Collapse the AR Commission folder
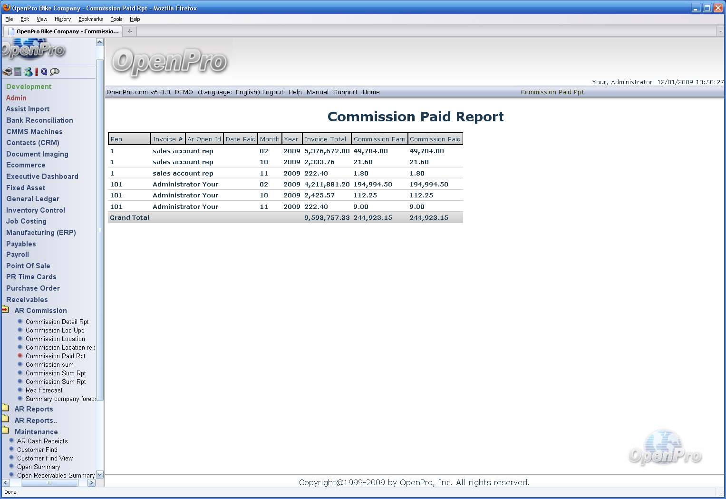The width and height of the screenshot is (726, 499). 5,310
